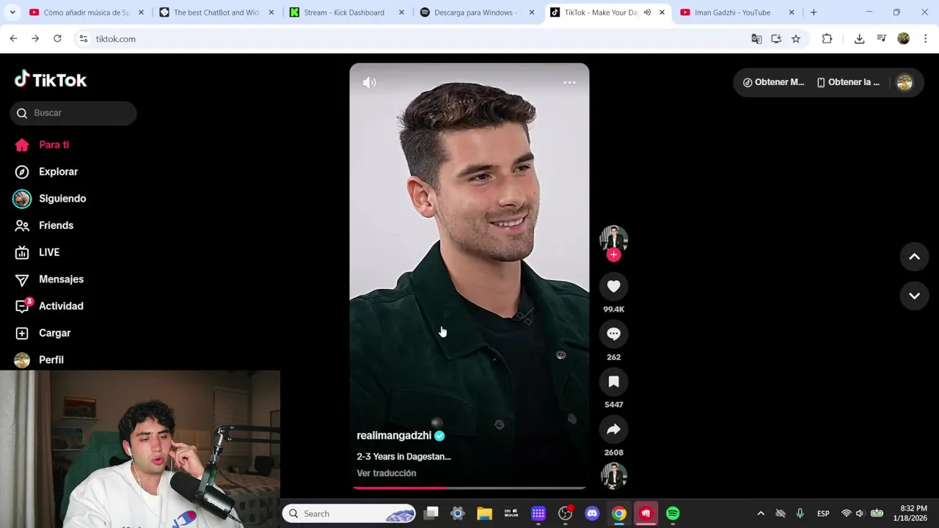Click Ver traducción under the caption

click(386, 474)
